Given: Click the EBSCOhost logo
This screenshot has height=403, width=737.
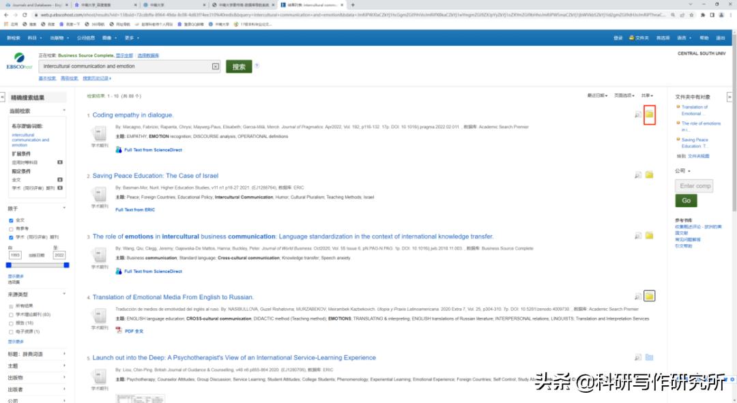Looking at the screenshot, I should 19,61.
